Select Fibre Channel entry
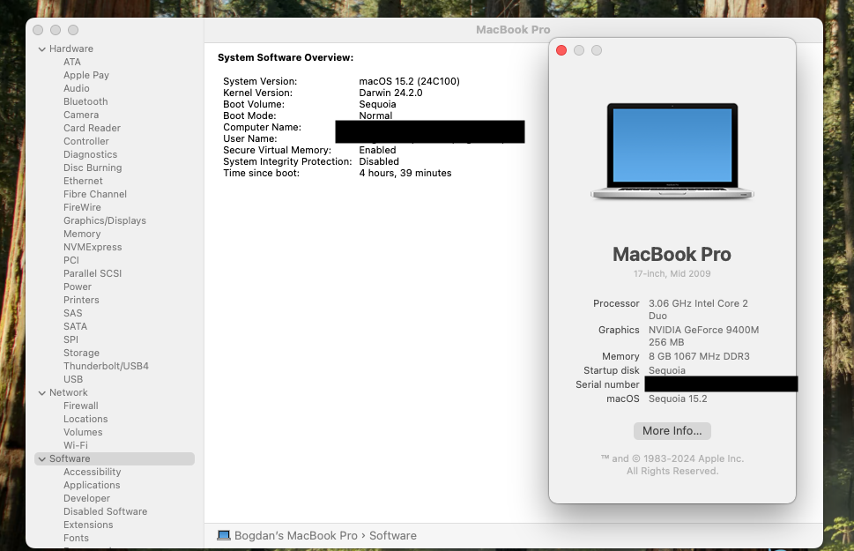The width and height of the screenshot is (854, 551). [x=95, y=194]
